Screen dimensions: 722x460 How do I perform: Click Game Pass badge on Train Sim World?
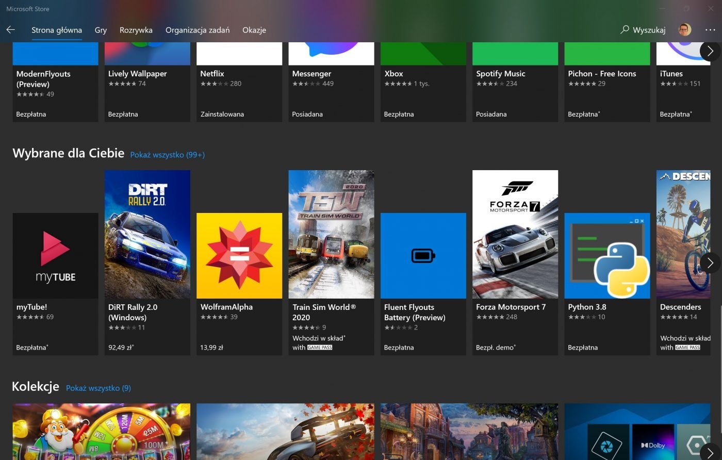[x=320, y=348]
